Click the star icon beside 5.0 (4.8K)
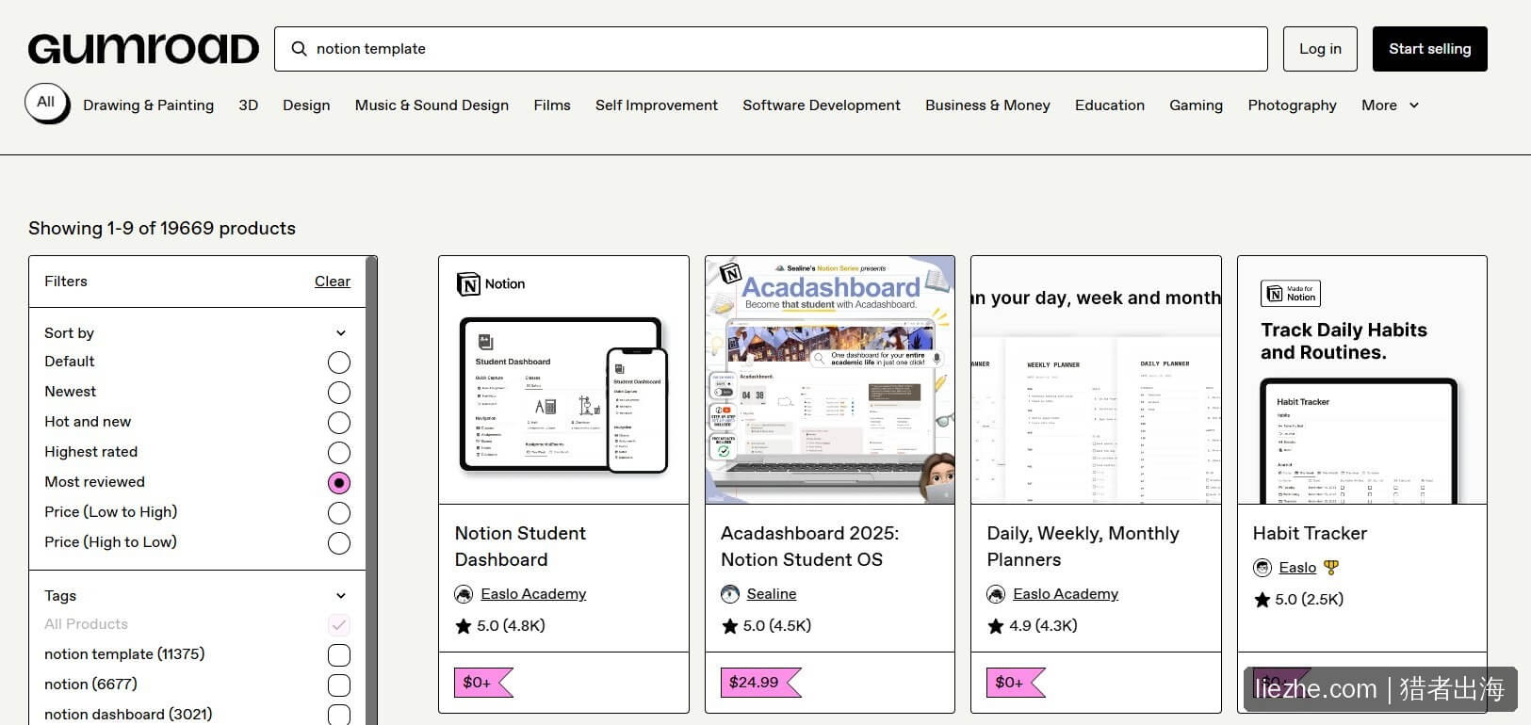 tap(464, 626)
